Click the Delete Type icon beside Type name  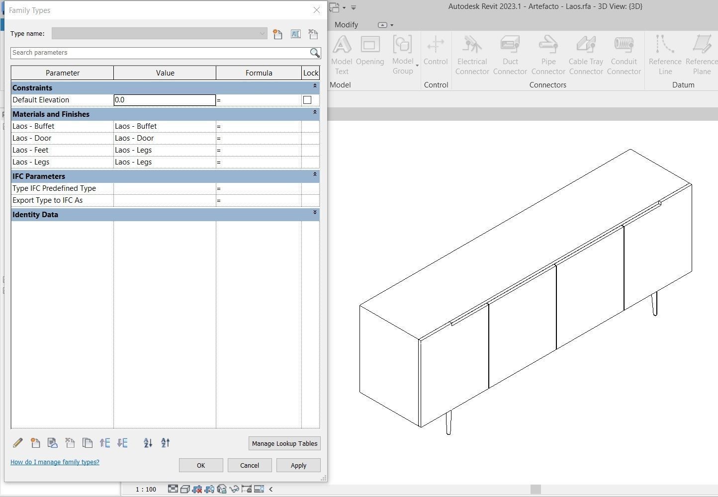coord(313,34)
